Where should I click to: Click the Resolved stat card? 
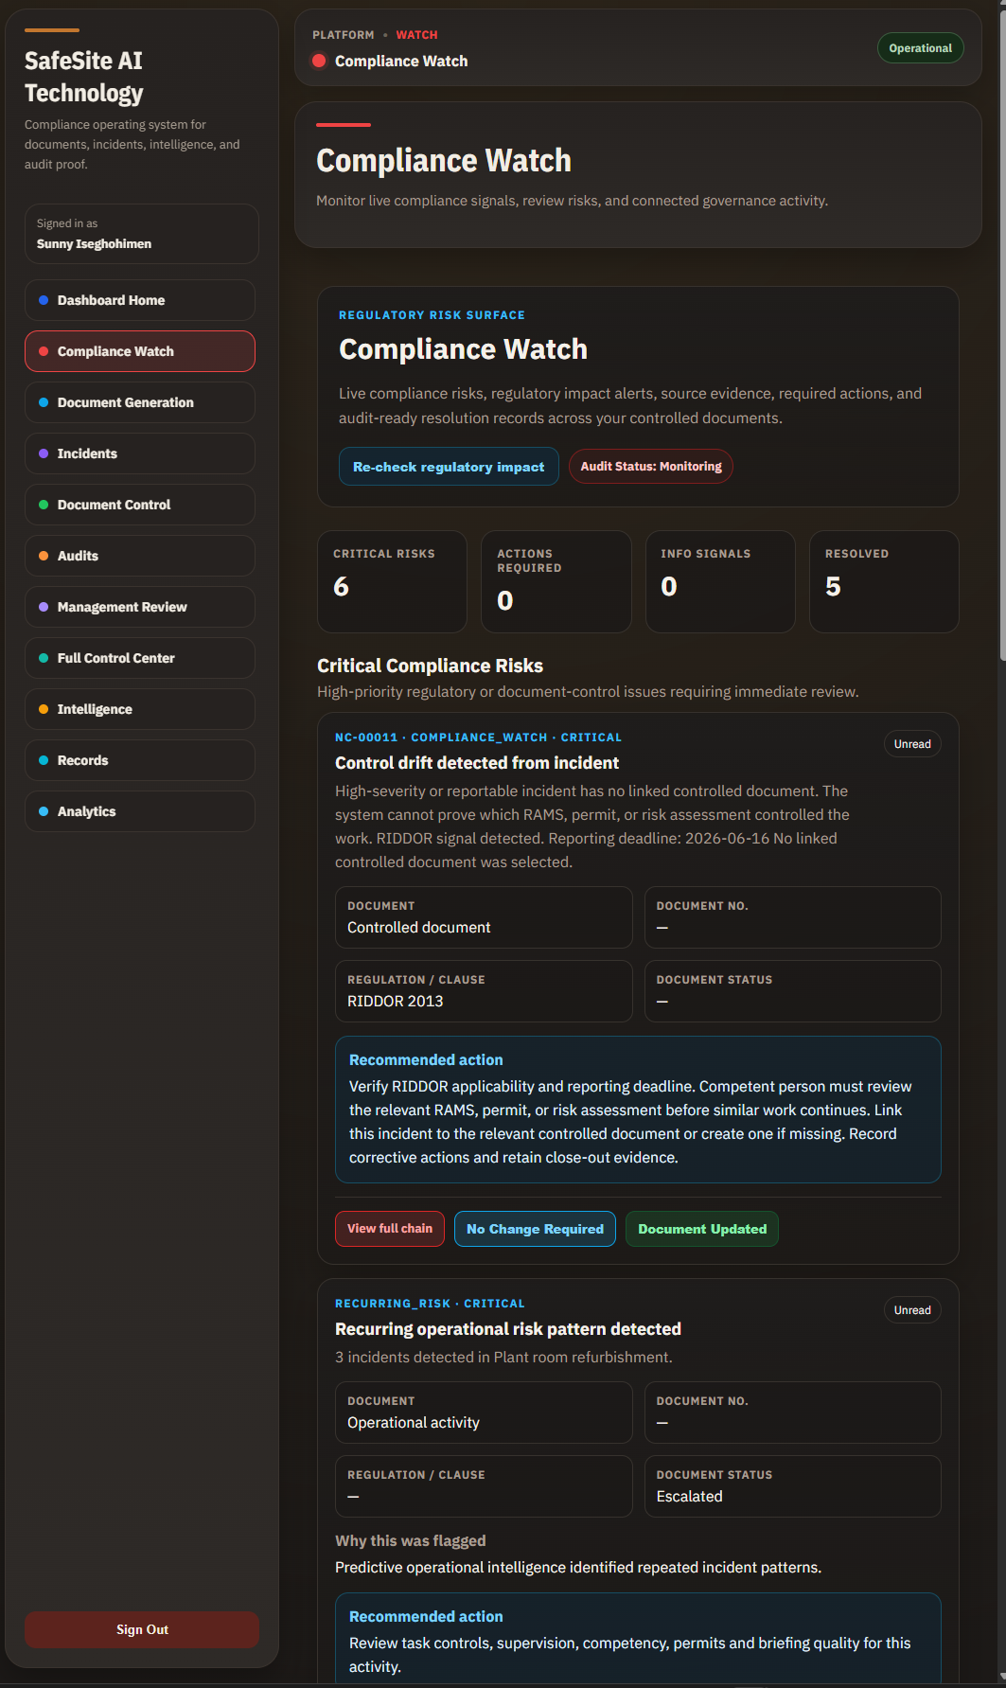pyautogui.click(x=884, y=581)
